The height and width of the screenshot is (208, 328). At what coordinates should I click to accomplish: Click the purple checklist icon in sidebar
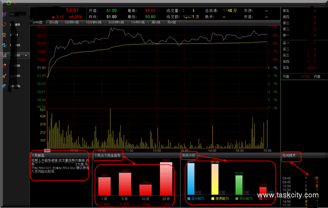(4, 15)
